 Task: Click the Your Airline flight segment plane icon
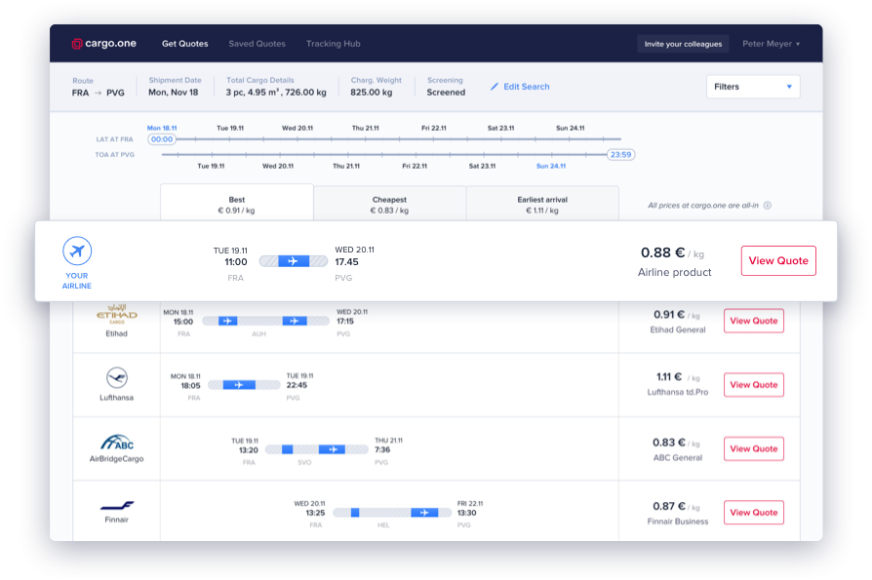293,261
